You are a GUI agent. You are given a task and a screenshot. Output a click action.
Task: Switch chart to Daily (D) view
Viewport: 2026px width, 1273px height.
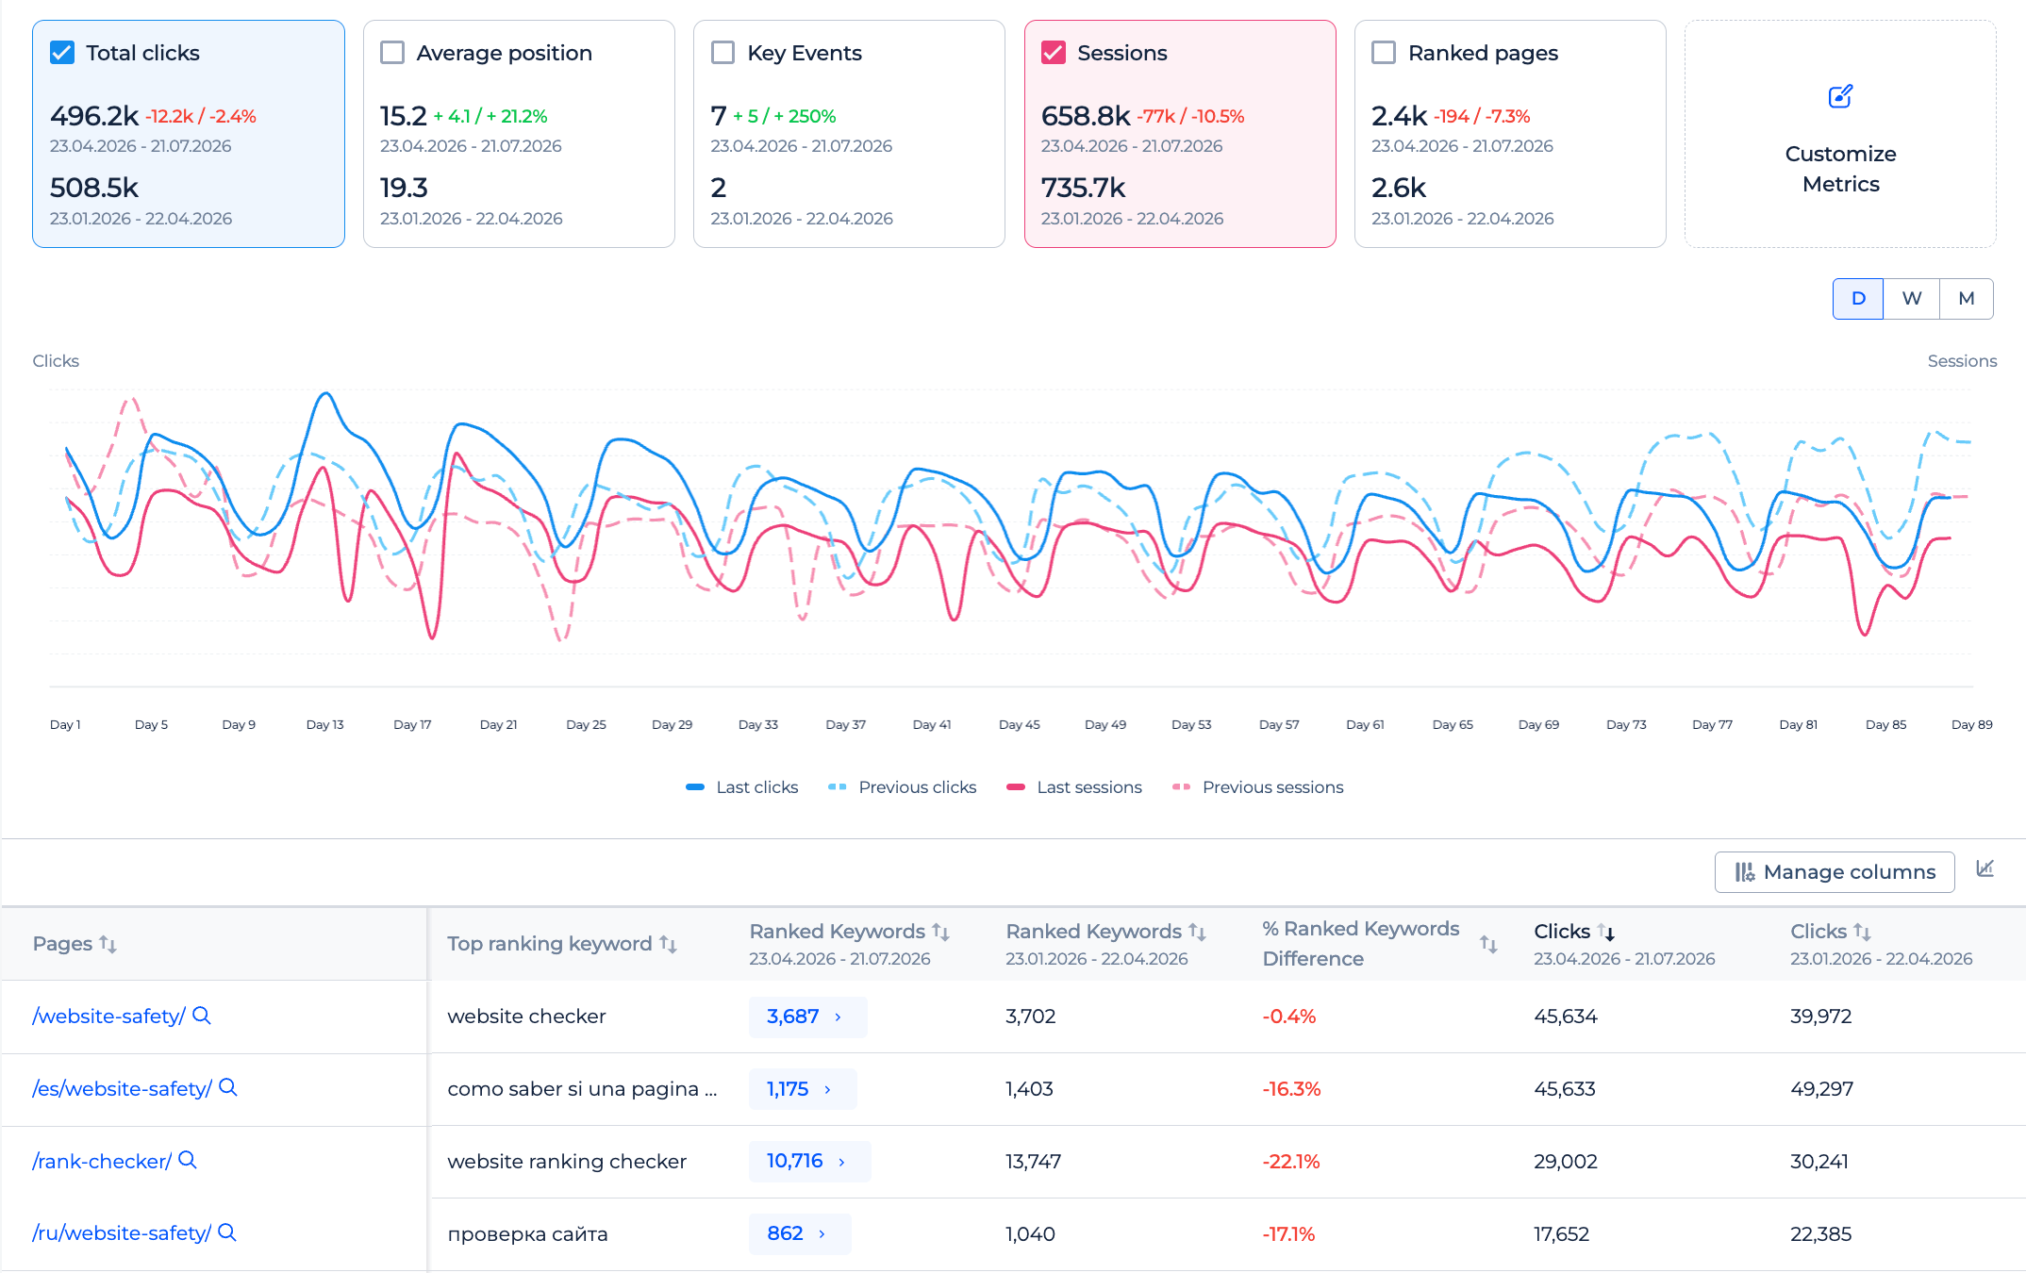pos(1858,299)
